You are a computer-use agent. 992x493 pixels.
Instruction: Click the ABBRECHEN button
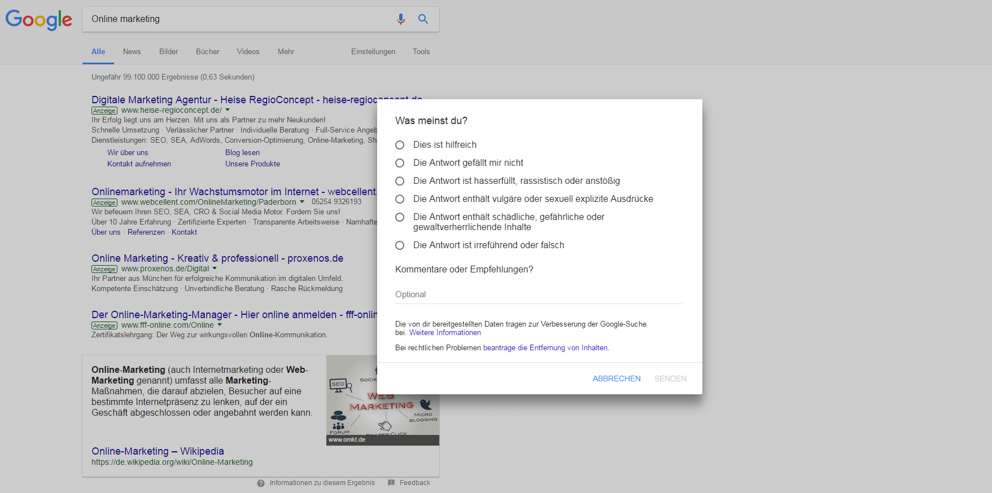click(x=617, y=378)
